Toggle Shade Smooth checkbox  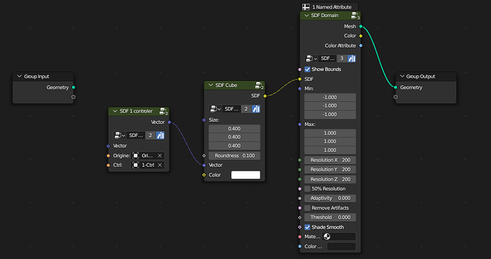[307, 227]
